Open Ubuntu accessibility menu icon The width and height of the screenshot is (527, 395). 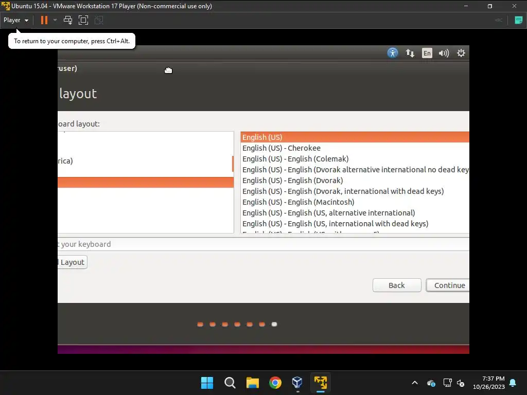click(392, 53)
